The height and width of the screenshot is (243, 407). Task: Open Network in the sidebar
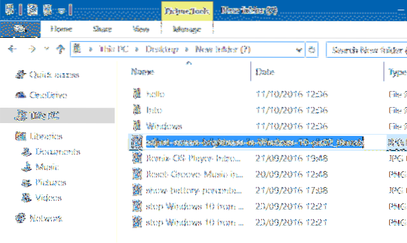pyautogui.click(x=45, y=218)
